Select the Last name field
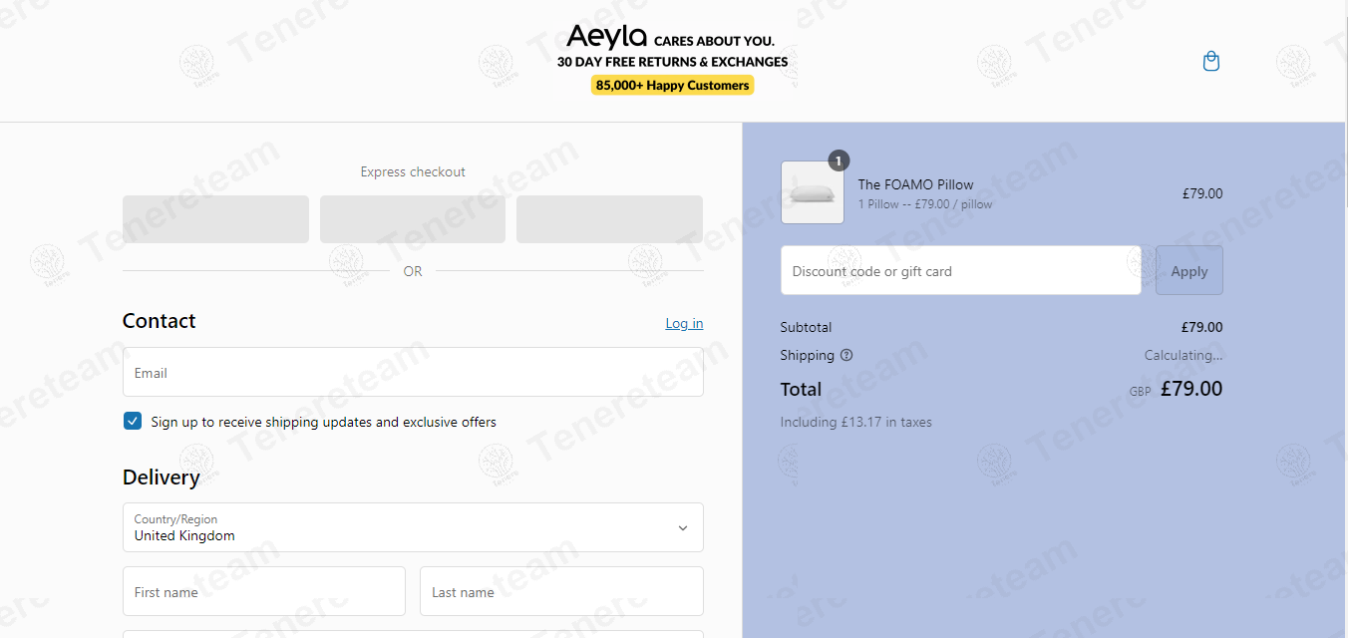The height and width of the screenshot is (638, 1348). 561,591
